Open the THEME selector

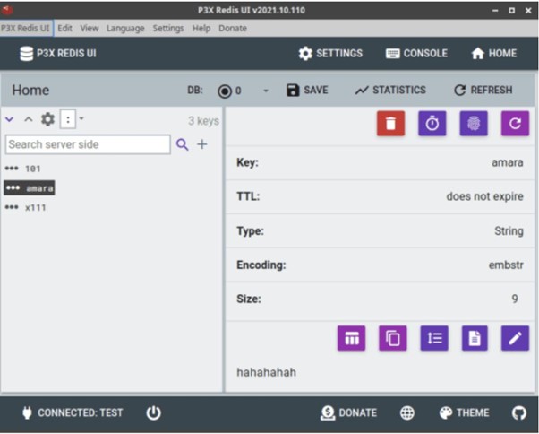click(x=464, y=412)
